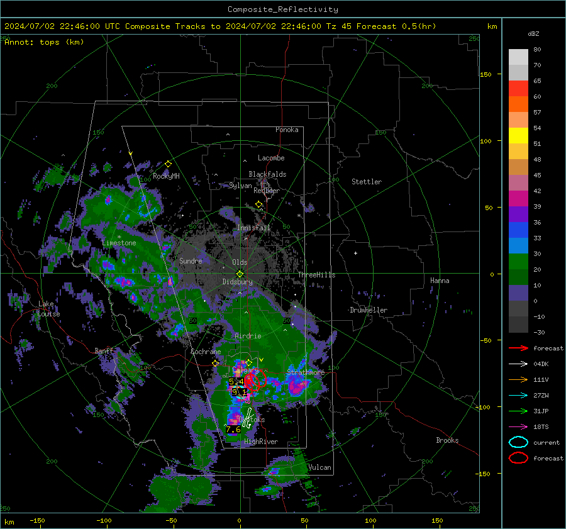Select the orange 111V track arrow
The image size is (566, 529).
pyautogui.click(x=518, y=379)
